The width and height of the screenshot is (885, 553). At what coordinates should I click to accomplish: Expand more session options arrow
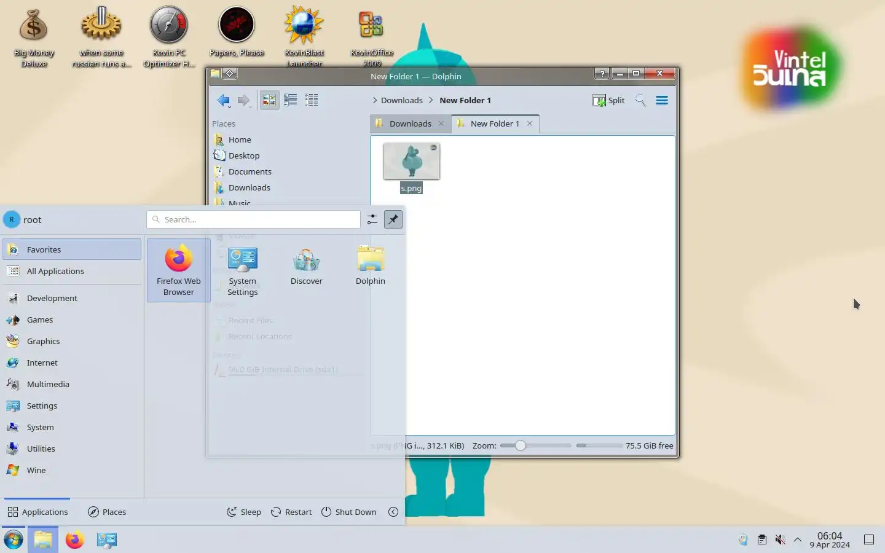point(393,512)
